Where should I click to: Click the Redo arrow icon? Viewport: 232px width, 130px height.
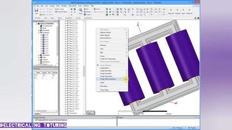(47, 12)
